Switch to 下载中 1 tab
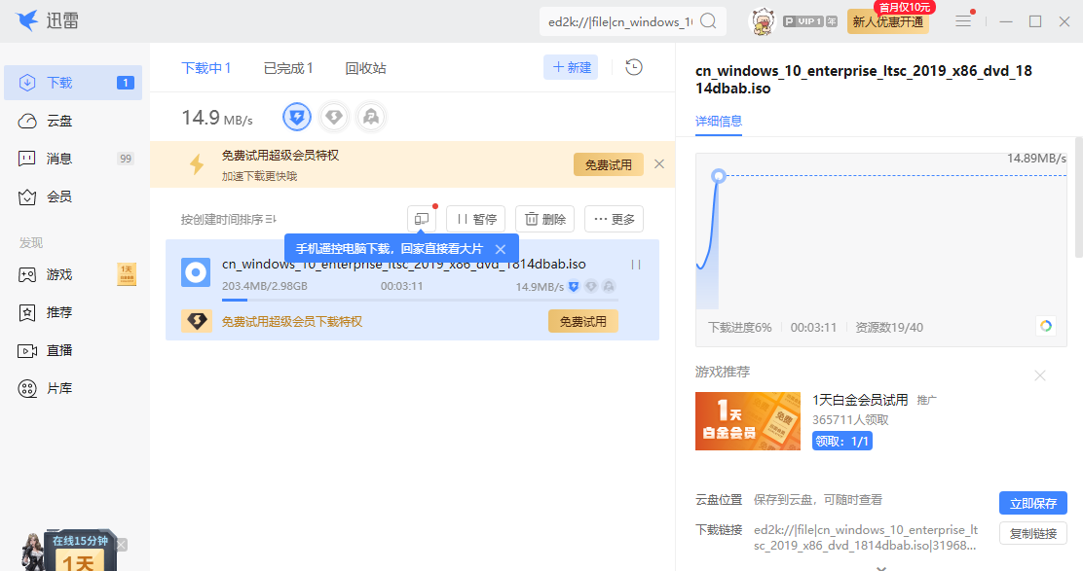The image size is (1083, 571). 205,68
